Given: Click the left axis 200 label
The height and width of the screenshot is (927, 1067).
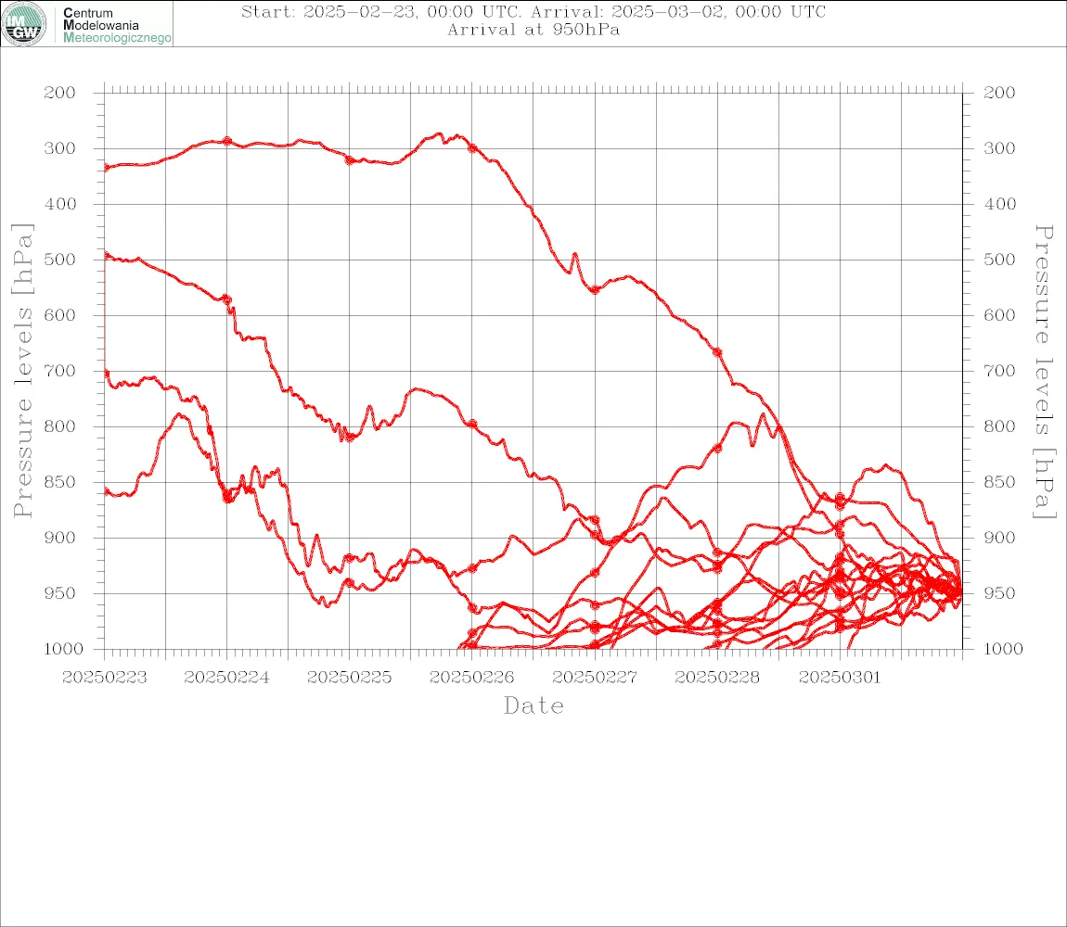Looking at the screenshot, I should point(60,93).
